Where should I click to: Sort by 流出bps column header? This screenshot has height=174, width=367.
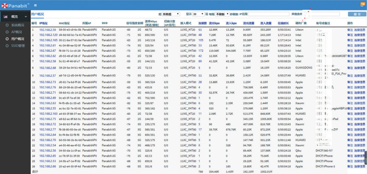pyautogui.click(x=214, y=23)
